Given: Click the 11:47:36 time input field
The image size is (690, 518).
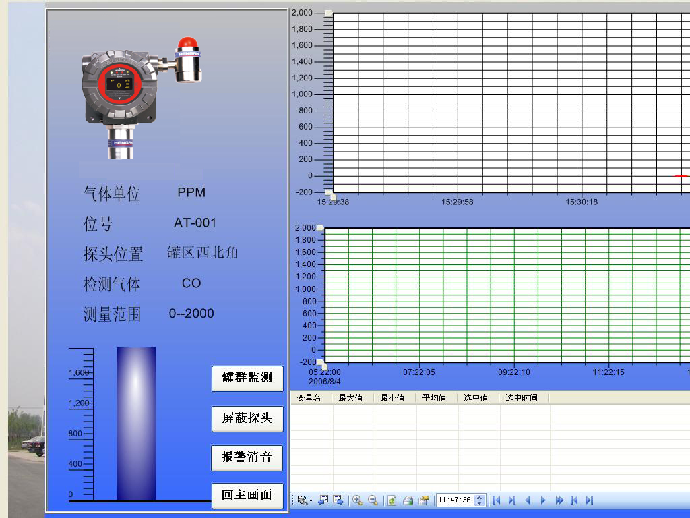Looking at the screenshot, I should click(455, 500).
